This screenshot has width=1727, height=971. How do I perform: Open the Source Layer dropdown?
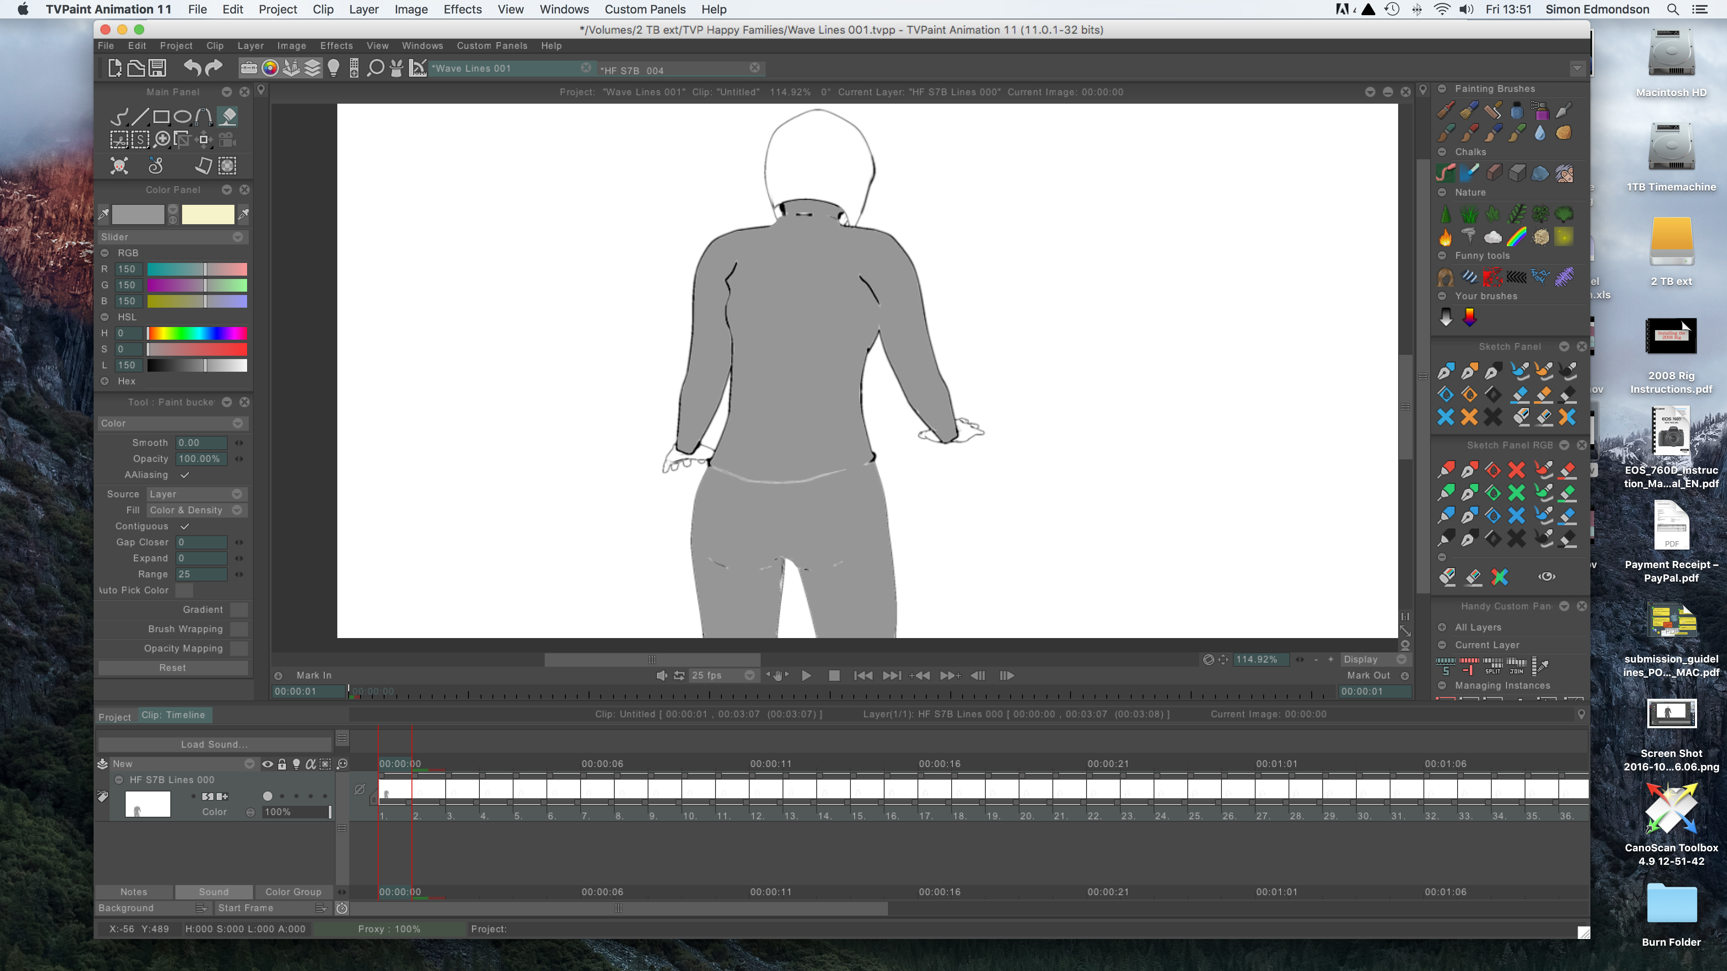196,494
